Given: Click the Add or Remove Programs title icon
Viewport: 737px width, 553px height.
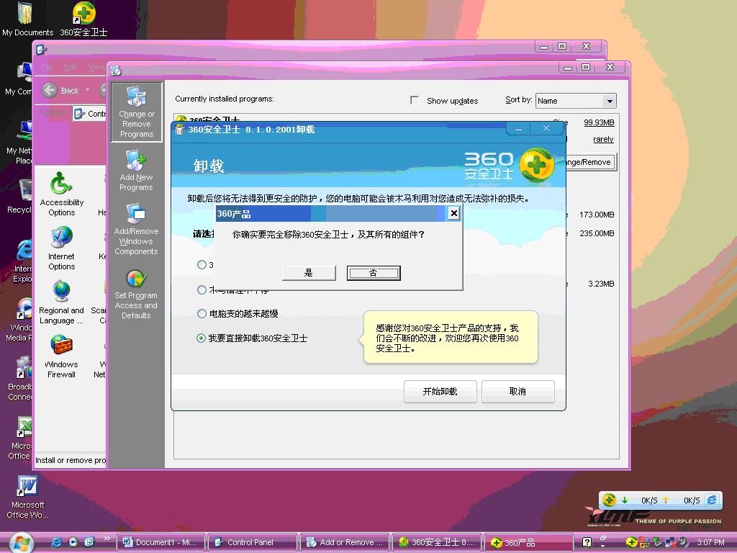Looking at the screenshot, I should pyautogui.click(x=116, y=71).
